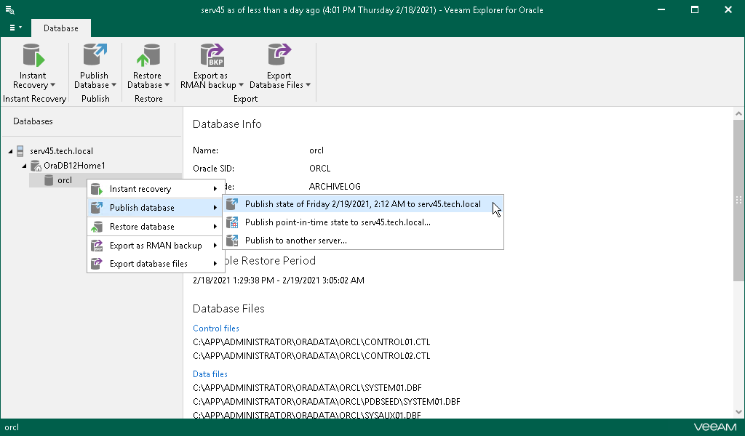Open the Export as RMAN backup dropdown arrow
The height and width of the screenshot is (436, 745).
[241, 85]
